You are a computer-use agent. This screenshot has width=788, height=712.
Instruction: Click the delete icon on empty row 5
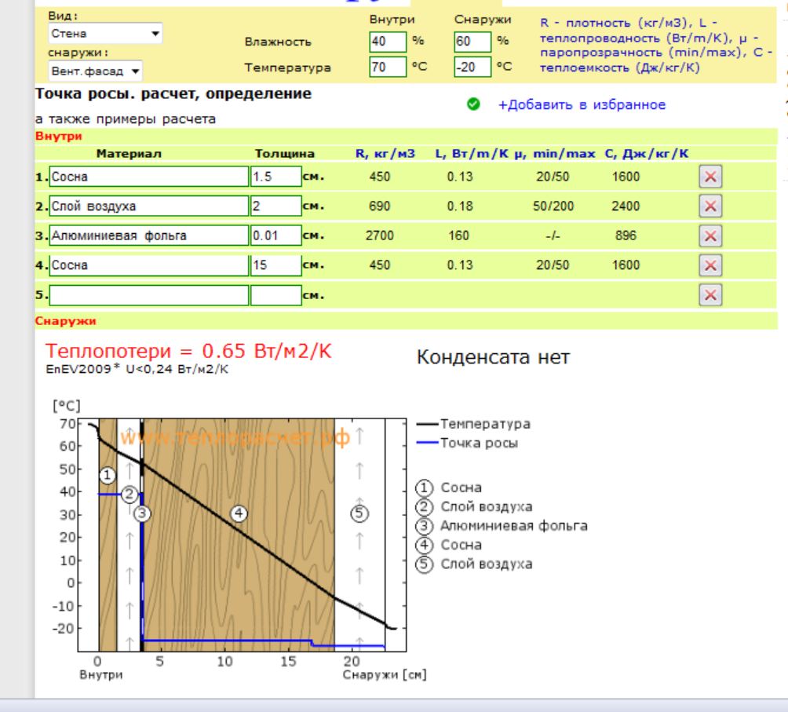coord(710,294)
